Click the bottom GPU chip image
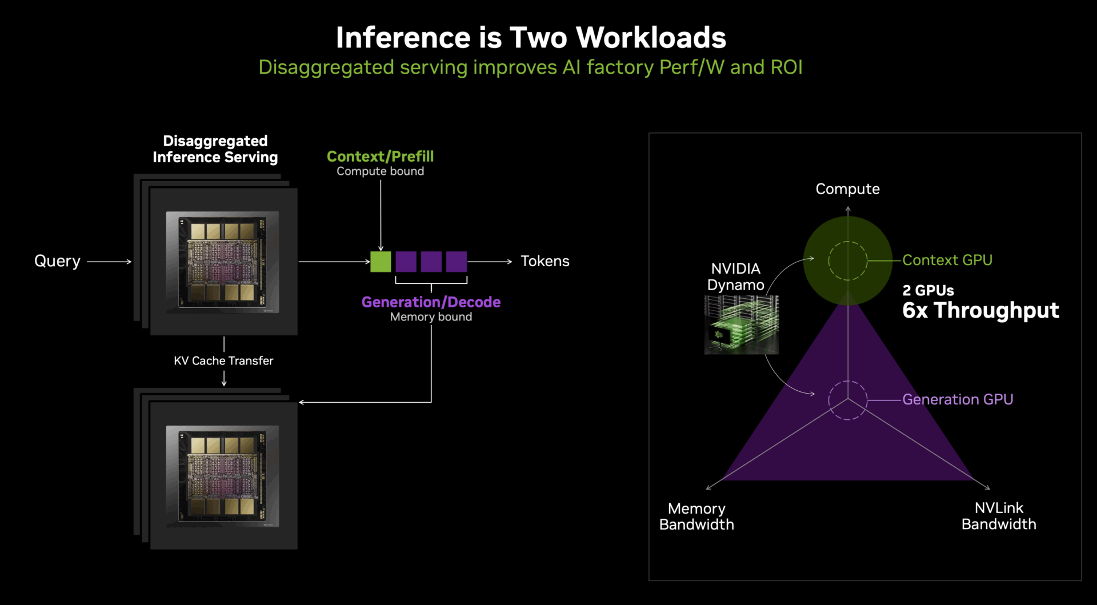 (x=222, y=476)
